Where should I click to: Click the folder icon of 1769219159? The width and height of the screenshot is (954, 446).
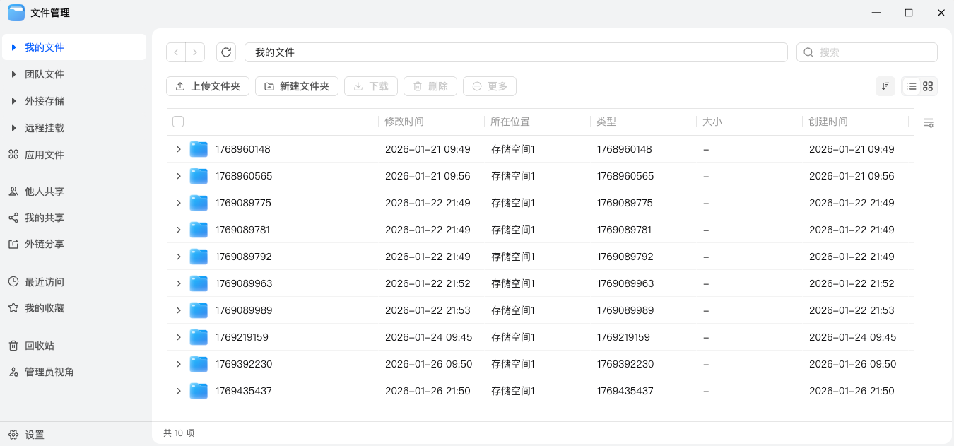pos(199,337)
